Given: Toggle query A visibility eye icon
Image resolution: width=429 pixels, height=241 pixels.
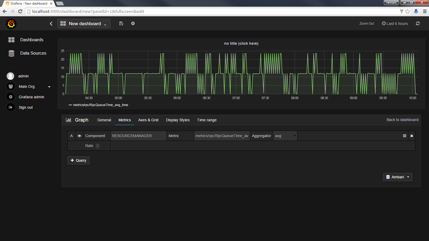Looking at the screenshot, I should click(x=79, y=136).
